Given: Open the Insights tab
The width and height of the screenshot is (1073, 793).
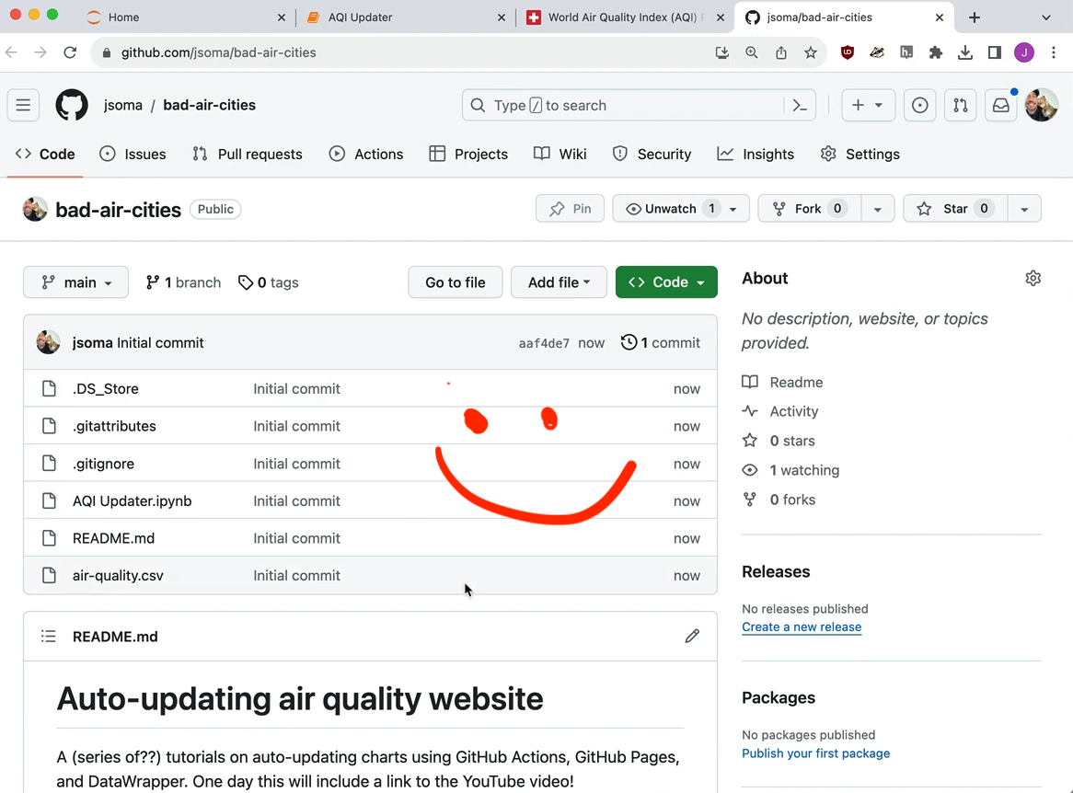Looking at the screenshot, I should (756, 154).
